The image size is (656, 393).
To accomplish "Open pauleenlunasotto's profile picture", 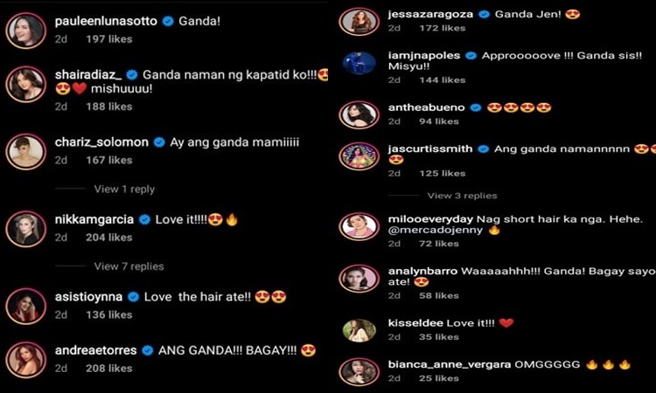I will [x=26, y=31].
